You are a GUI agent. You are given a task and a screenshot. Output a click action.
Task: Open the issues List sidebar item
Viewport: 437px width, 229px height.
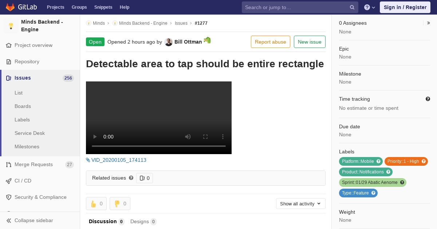pyautogui.click(x=19, y=93)
